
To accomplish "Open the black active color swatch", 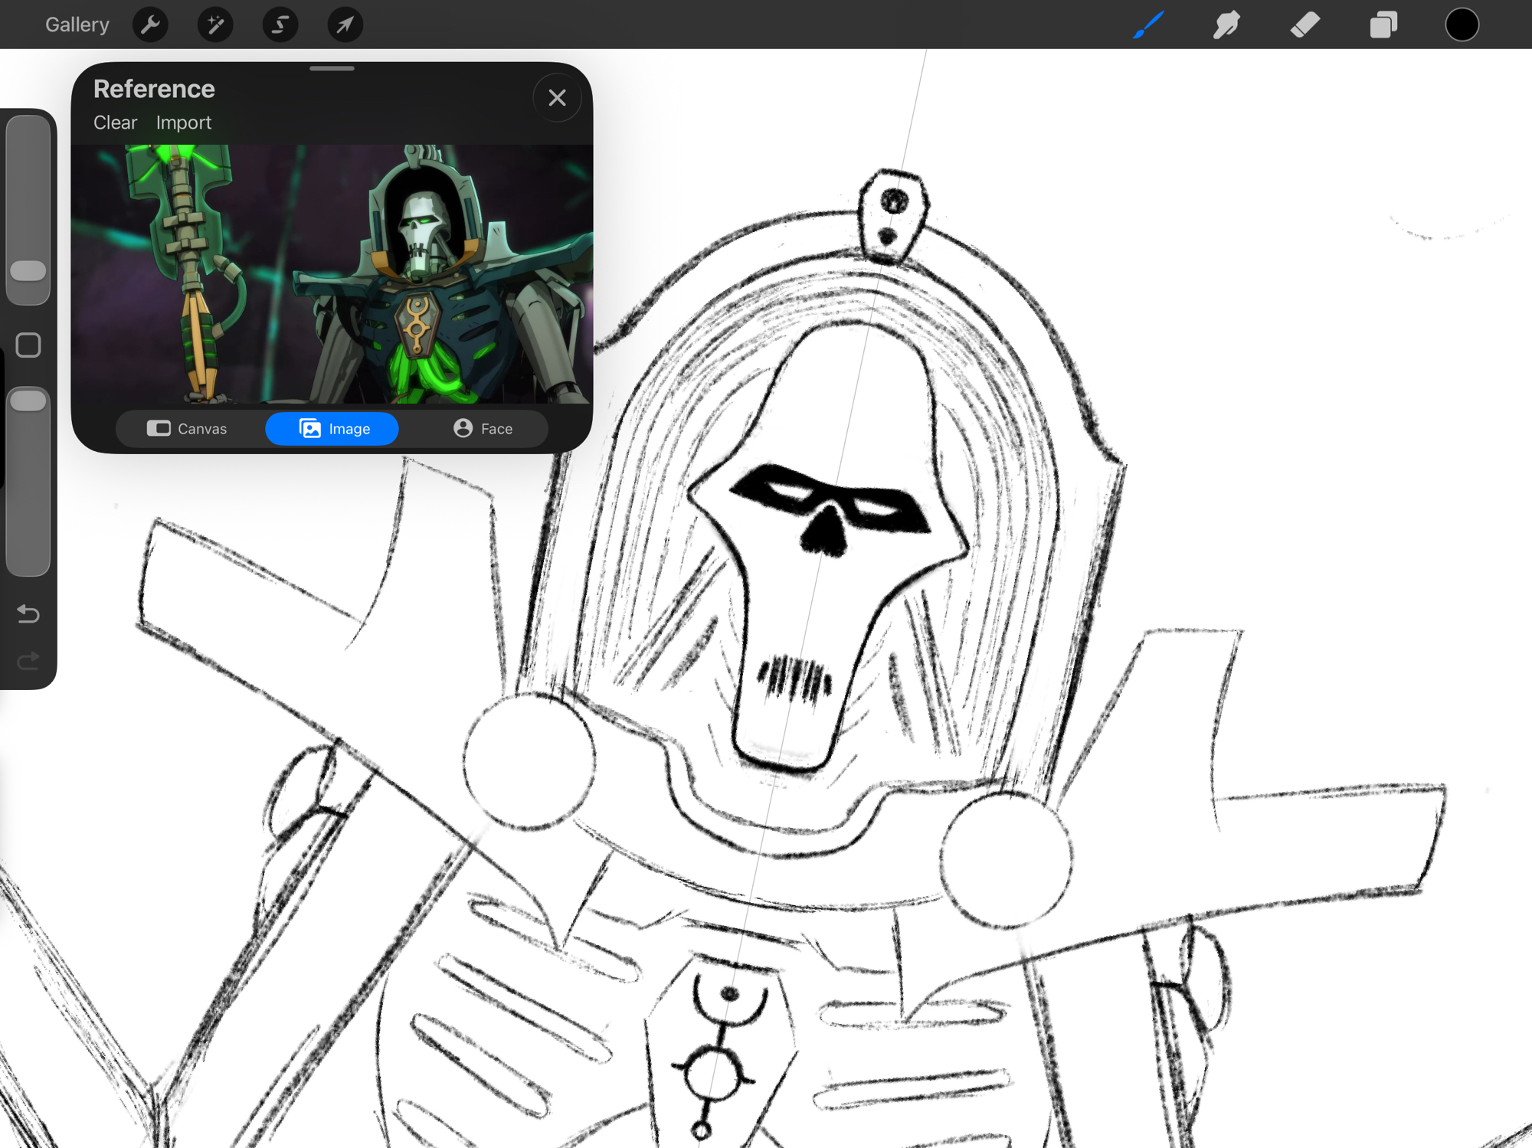I will click(x=1462, y=25).
